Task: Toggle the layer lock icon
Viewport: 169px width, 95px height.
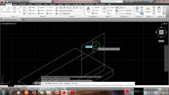Action: coord(65,13)
